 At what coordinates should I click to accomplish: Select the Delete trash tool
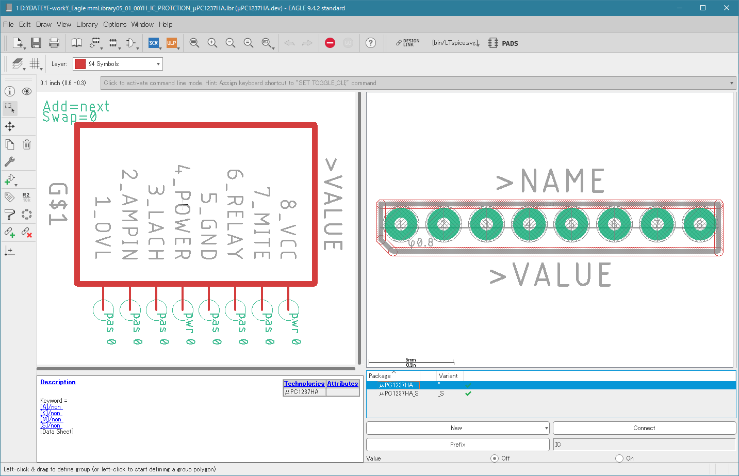click(27, 144)
